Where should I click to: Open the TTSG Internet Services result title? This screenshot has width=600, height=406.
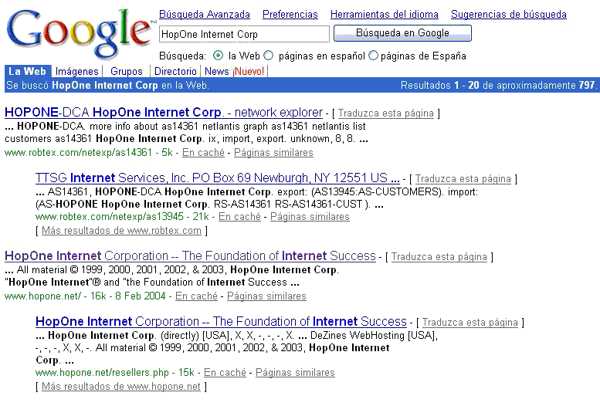(x=217, y=178)
